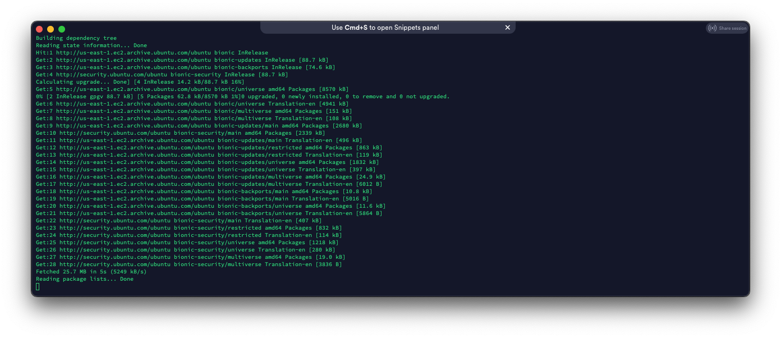Click the green maximize window button
781x338 pixels.
pyautogui.click(x=62, y=29)
